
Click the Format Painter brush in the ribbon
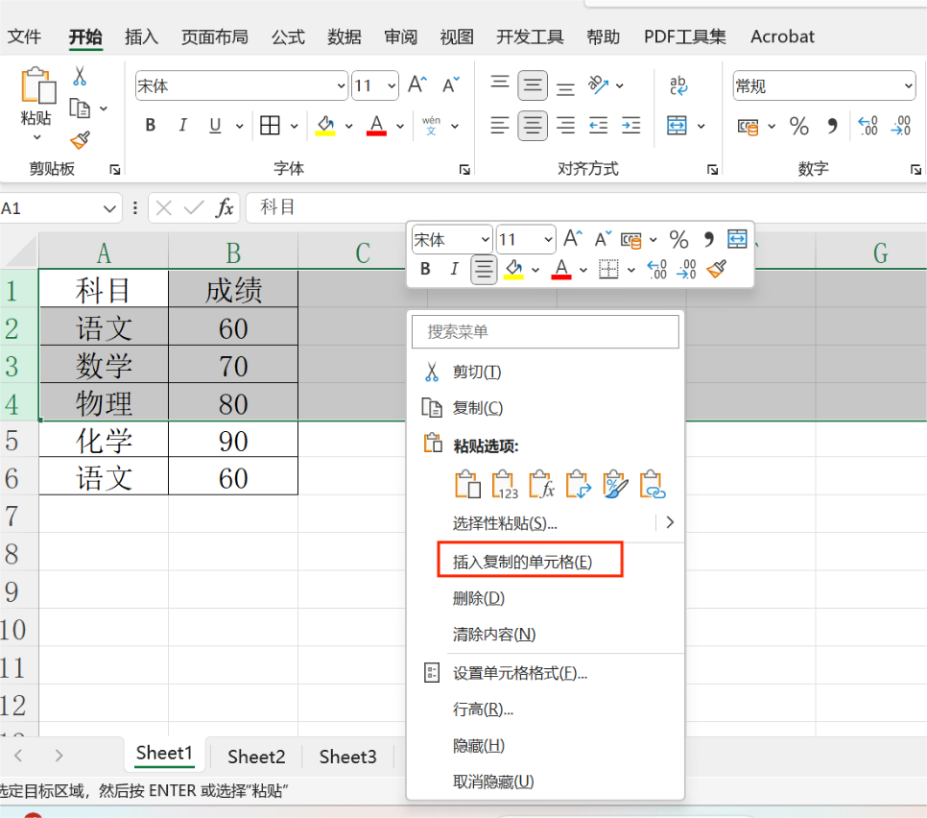pos(80,140)
